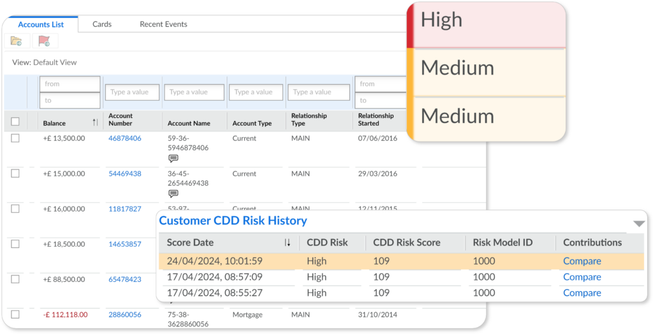Click Compare for the 24/04/2024 score
Viewport: 653px width, 334px height.
coord(582,261)
